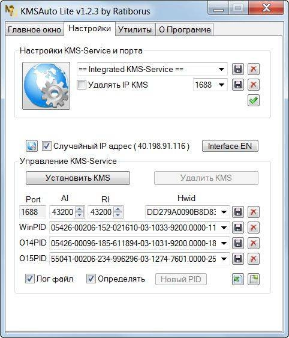Switch language with Interface EN button
Image resolution: width=289 pixels, height=338 pixels.
click(x=230, y=146)
